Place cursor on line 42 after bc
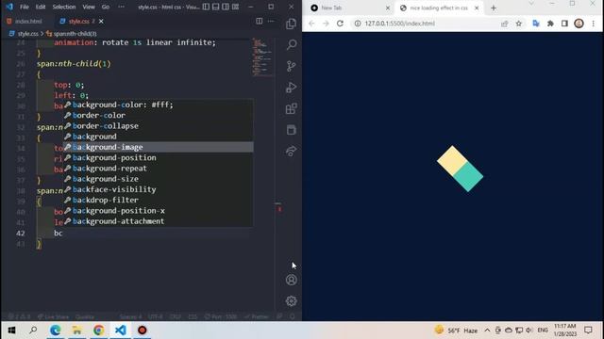The width and height of the screenshot is (604, 339). (x=63, y=234)
